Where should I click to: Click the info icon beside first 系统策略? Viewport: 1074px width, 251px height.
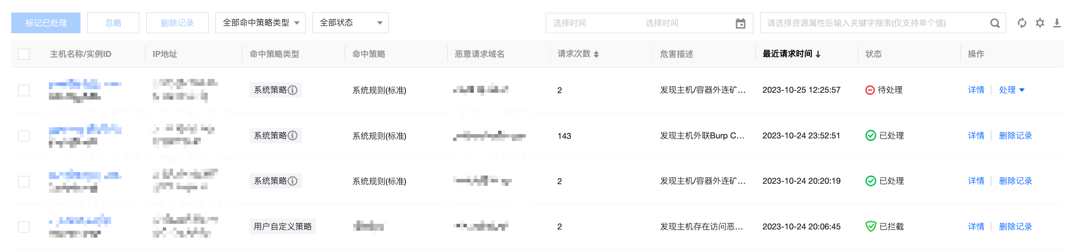[x=293, y=90]
